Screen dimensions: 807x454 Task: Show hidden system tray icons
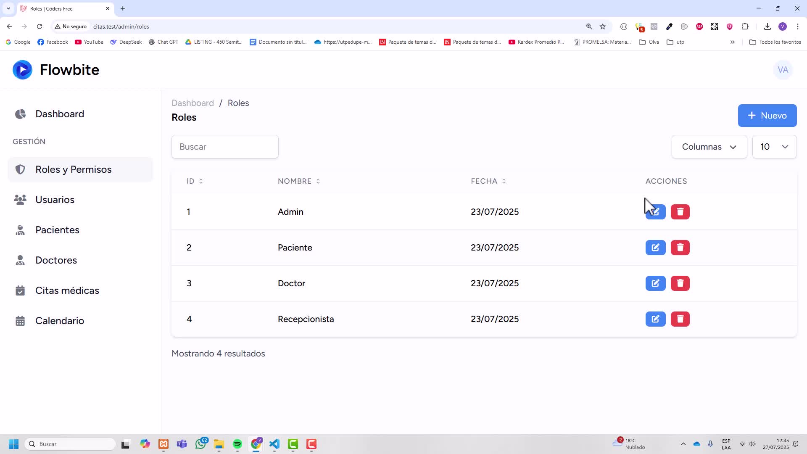[683, 444]
